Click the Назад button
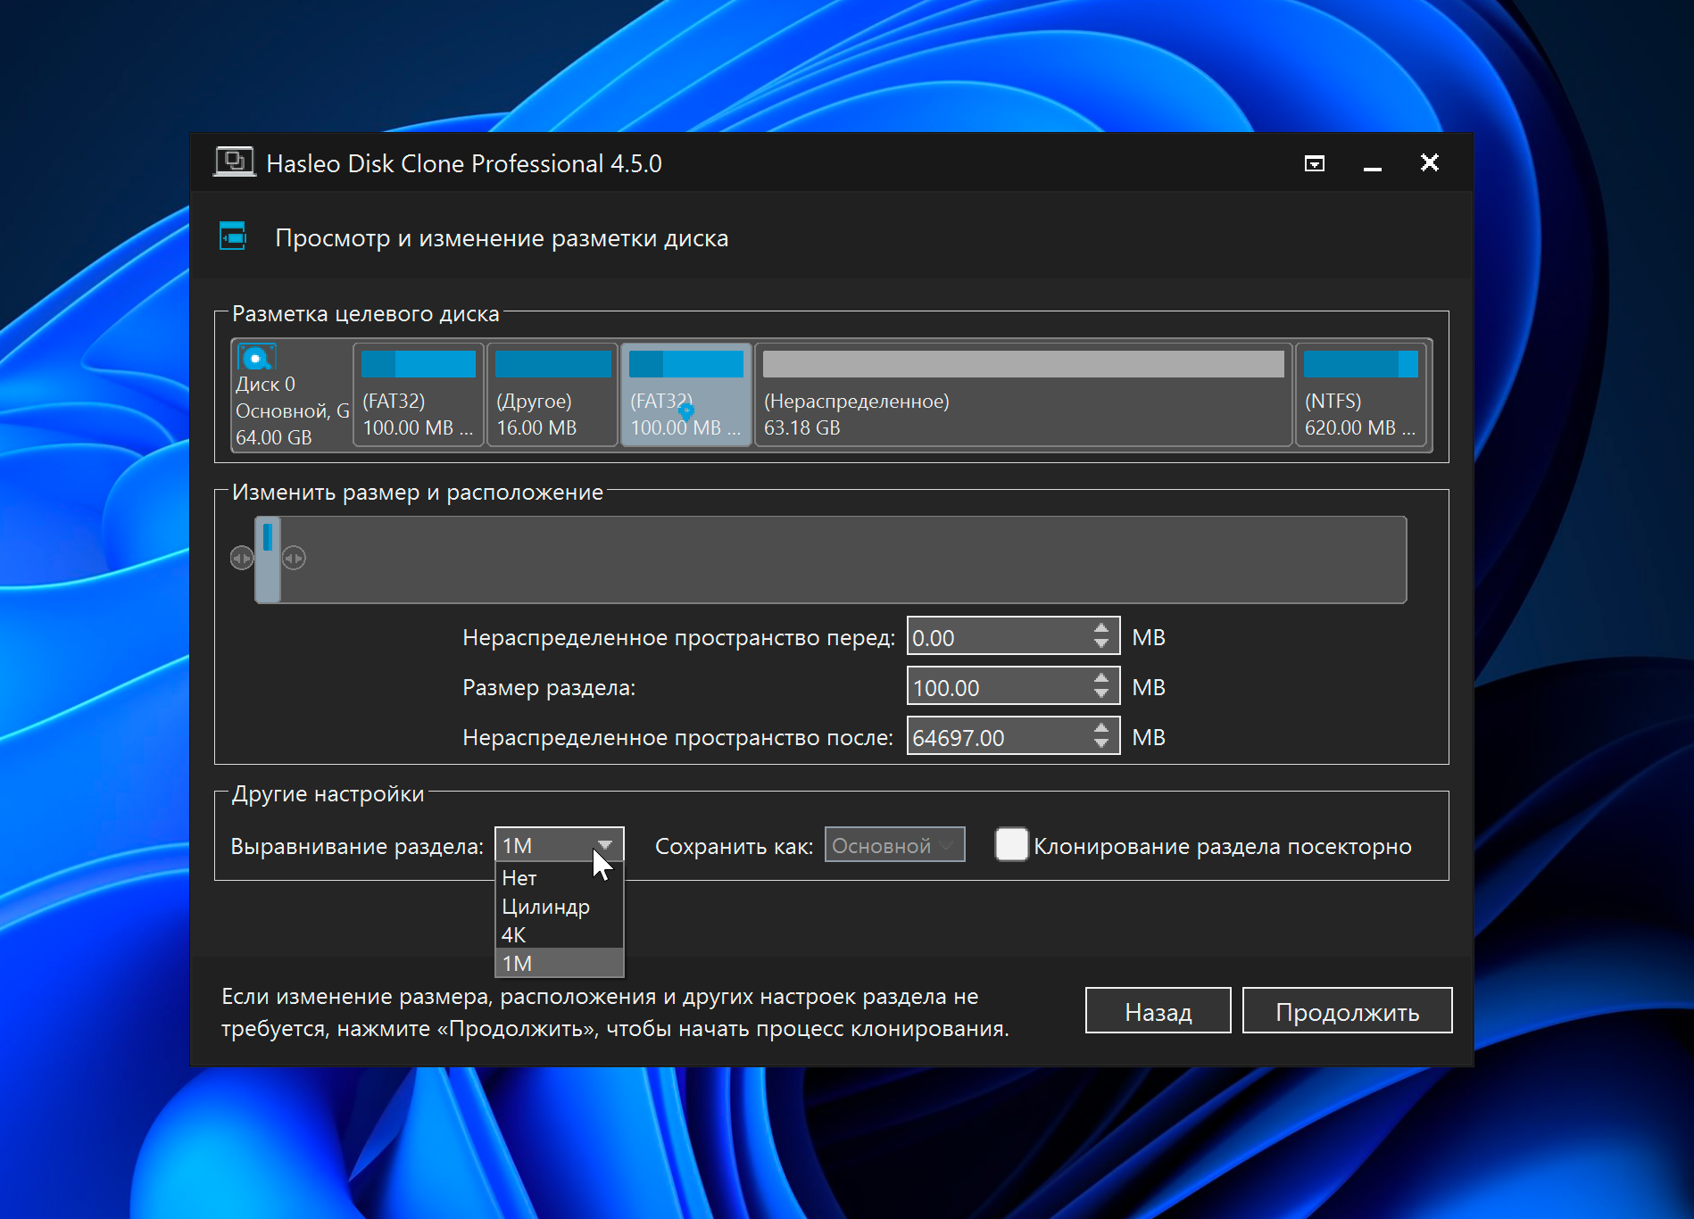Screen dimensions: 1694x1219 [1158, 1011]
